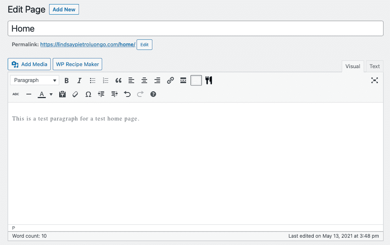Open the text color dropdown arrow
The width and height of the screenshot is (390, 245).
point(51,94)
